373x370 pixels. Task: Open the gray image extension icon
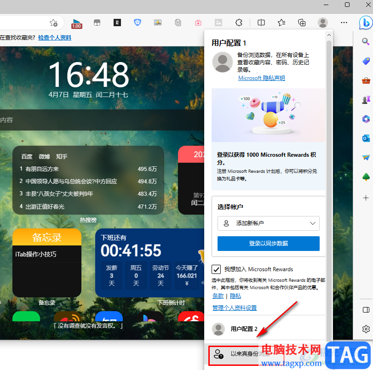coord(218,23)
